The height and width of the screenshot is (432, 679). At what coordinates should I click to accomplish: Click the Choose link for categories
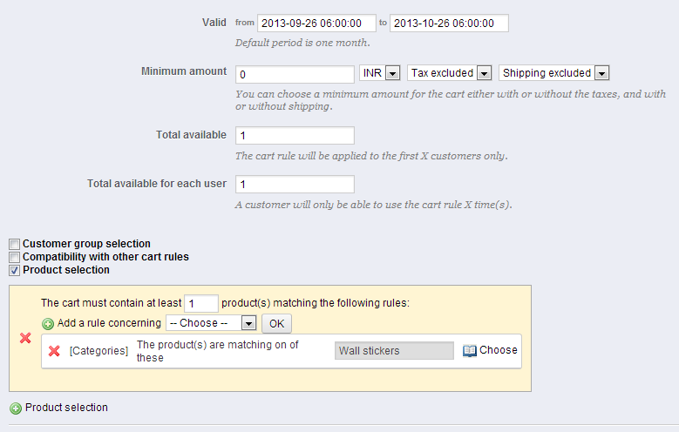pos(498,350)
